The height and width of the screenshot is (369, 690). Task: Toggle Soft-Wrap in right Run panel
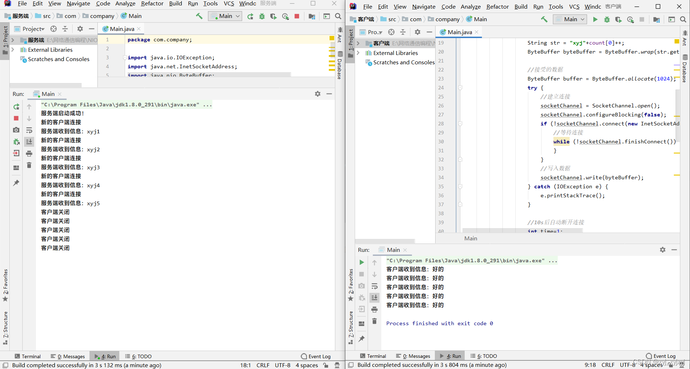[374, 286]
